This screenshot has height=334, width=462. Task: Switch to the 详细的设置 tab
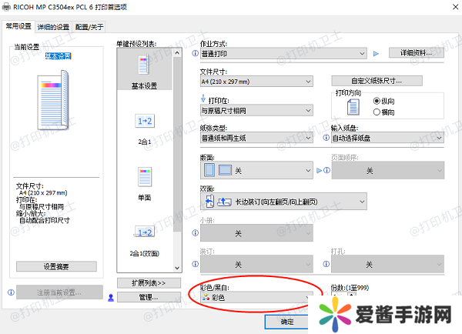pos(53,27)
